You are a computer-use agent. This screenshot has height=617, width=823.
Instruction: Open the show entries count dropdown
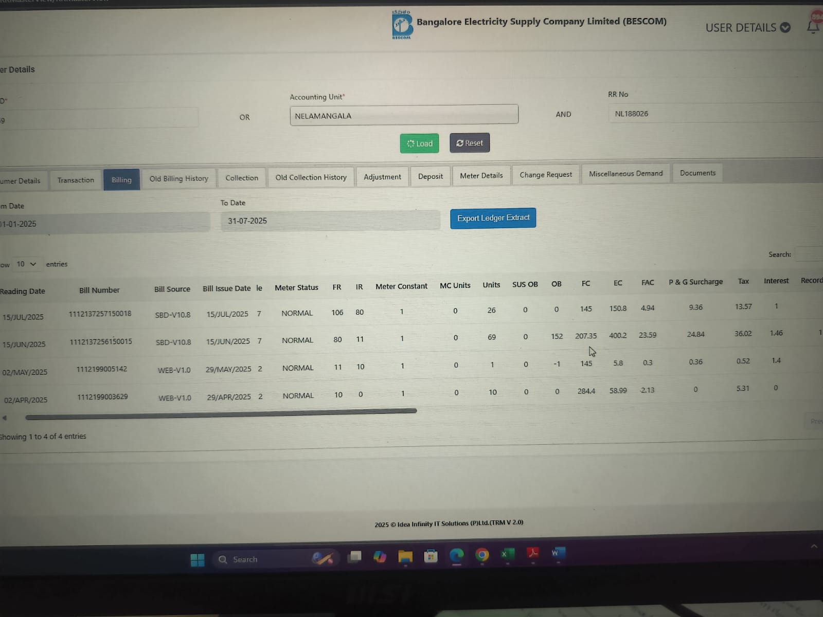click(26, 264)
